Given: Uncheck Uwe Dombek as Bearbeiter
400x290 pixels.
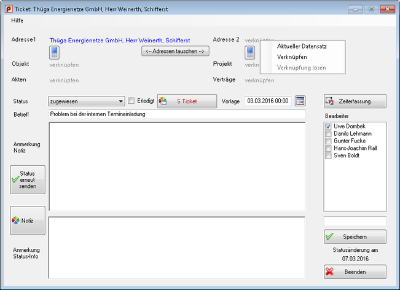Looking at the screenshot, I should 328,126.
